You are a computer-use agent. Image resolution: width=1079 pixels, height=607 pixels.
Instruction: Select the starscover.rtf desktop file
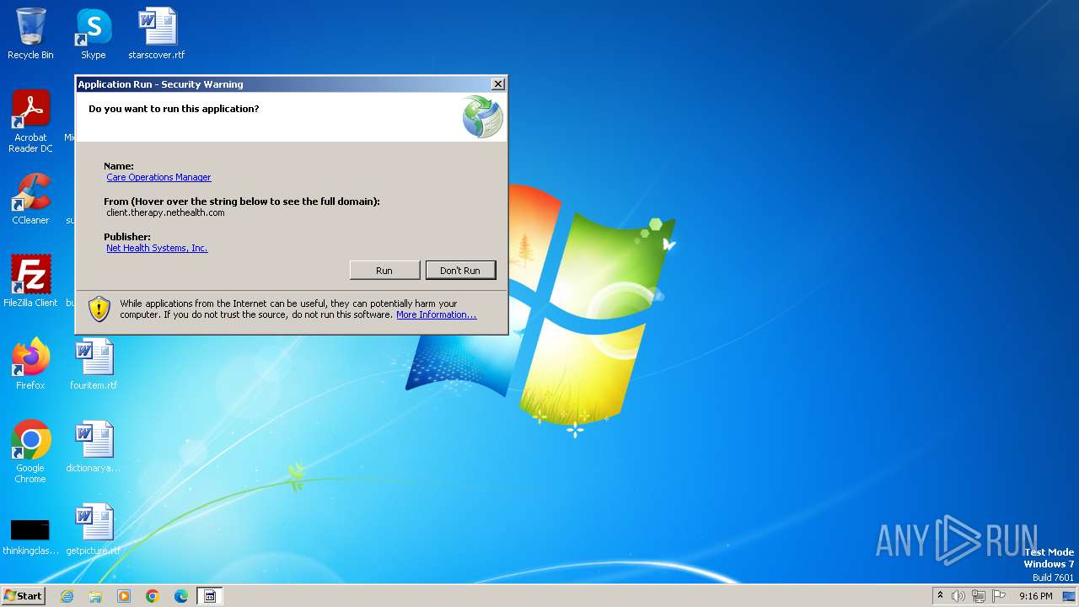point(157,34)
